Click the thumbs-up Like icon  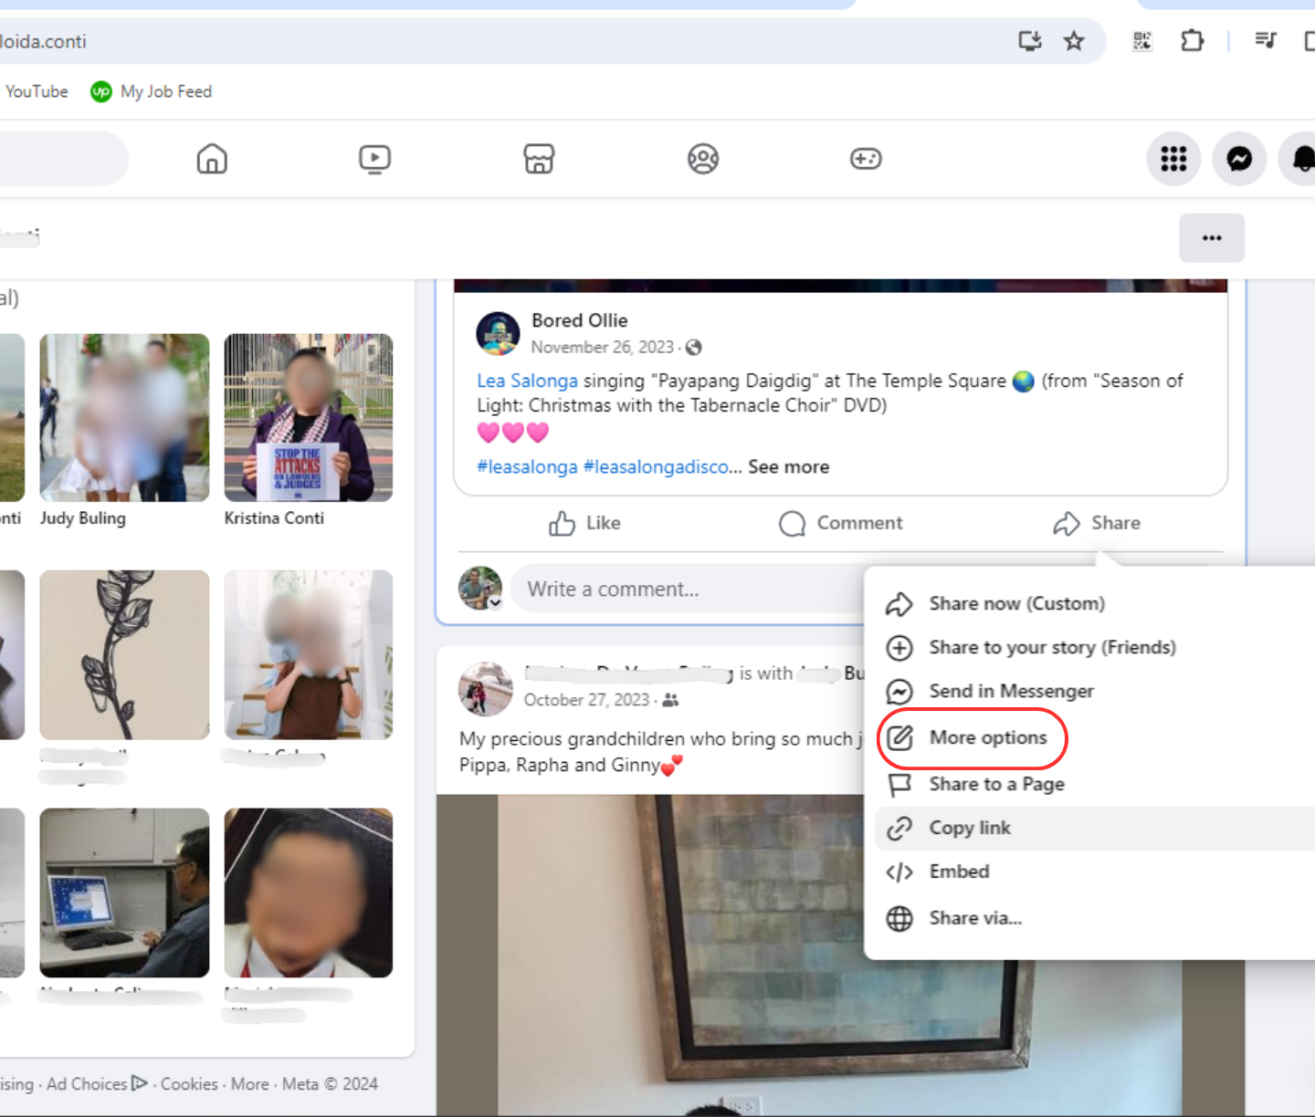tap(562, 523)
